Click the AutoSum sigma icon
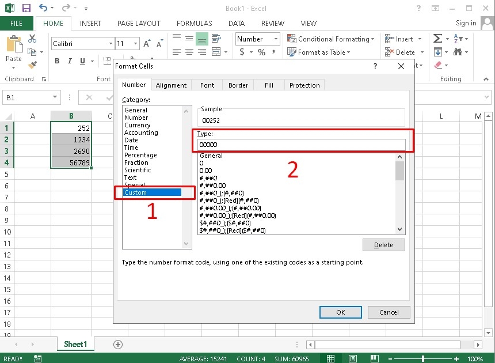 click(x=437, y=39)
